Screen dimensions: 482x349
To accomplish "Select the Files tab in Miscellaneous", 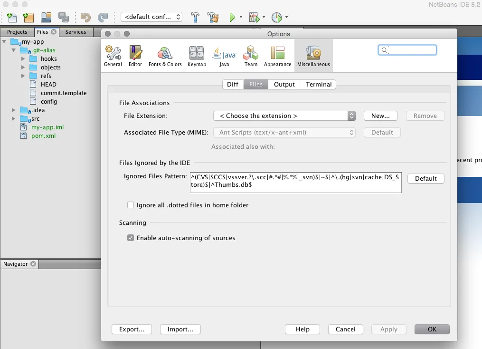I will (x=256, y=84).
